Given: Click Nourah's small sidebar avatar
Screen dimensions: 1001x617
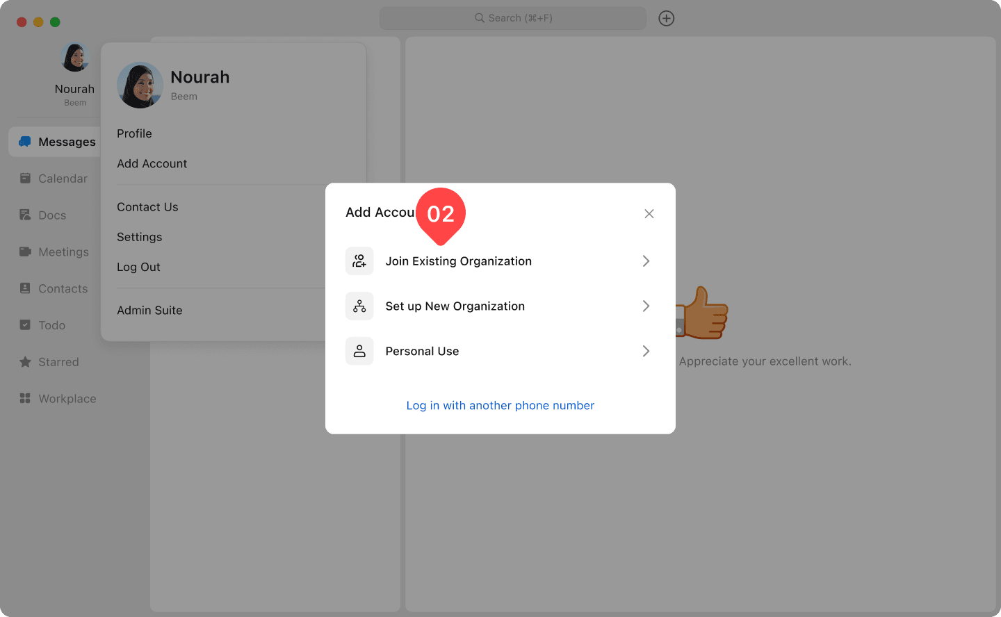Looking at the screenshot, I should point(74,58).
